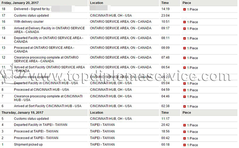Image resolution: width=239 pixels, height=148 pixels.
Task: Select 'Processed at TAIPEI - TAIWAN' at 18:56
Action: click(x=36, y=131)
